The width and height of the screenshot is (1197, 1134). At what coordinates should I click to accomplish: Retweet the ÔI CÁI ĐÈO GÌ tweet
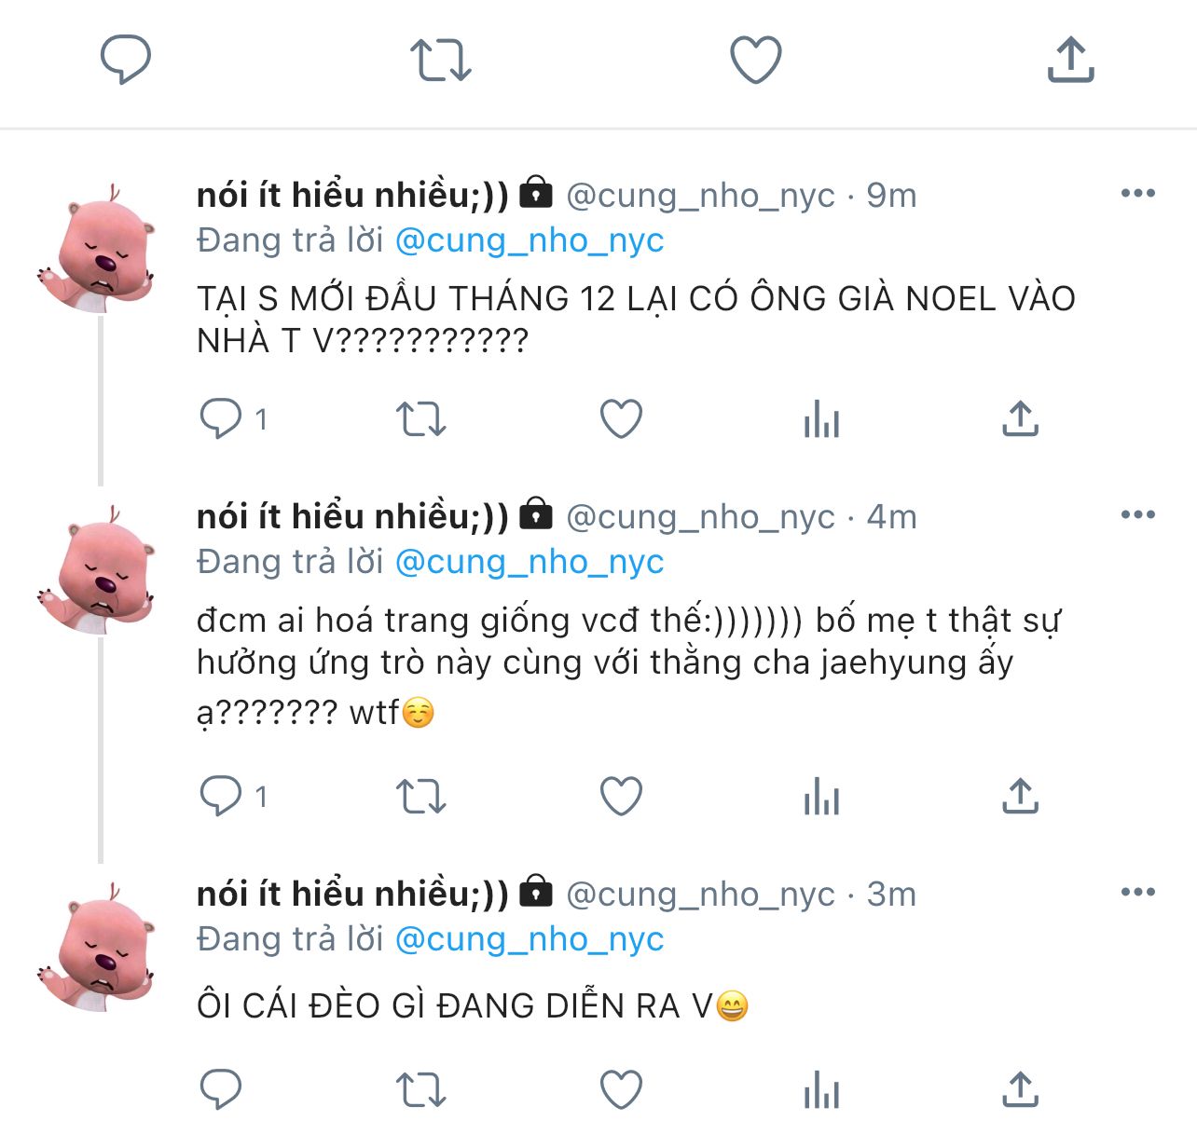421,1090
